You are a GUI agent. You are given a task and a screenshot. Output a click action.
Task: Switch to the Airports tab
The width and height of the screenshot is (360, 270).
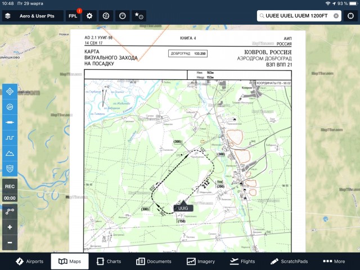point(29,262)
